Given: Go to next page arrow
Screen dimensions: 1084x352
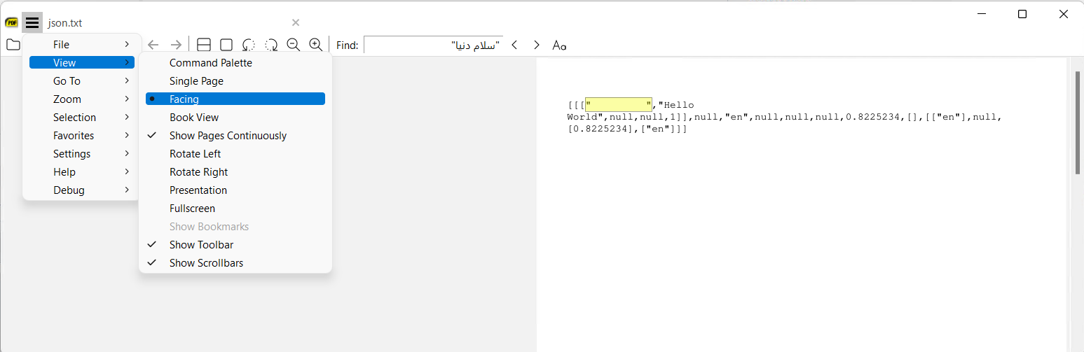Looking at the screenshot, I should 176,45.
